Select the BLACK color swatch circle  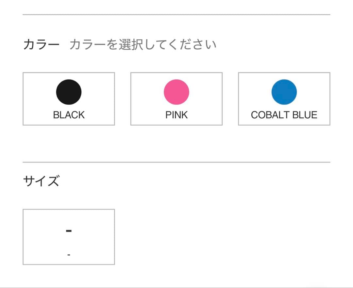(x=68, y=92)
